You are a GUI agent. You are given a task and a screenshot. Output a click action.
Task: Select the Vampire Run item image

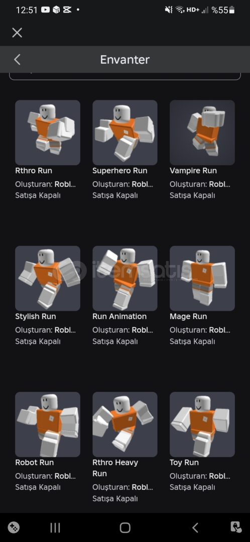[x=202, y=132]
